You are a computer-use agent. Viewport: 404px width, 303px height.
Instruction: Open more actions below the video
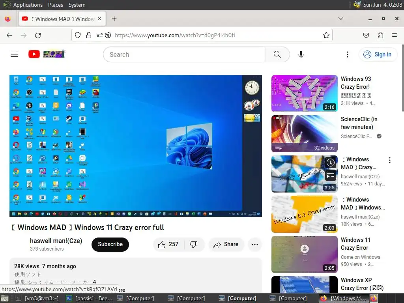click(x=254, y=245)
